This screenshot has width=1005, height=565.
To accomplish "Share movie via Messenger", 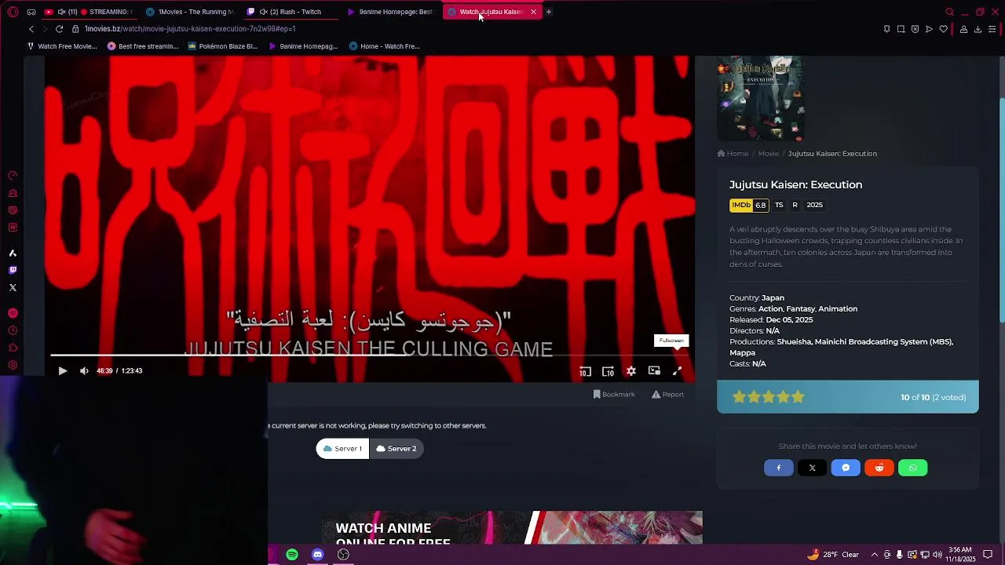I will [846, 468].
